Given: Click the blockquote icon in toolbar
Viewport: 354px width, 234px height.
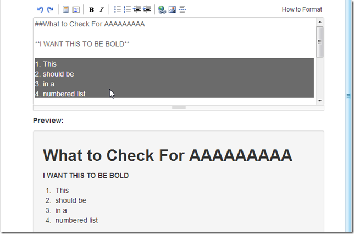Looking at the screenshot, I should pos(65,9).
